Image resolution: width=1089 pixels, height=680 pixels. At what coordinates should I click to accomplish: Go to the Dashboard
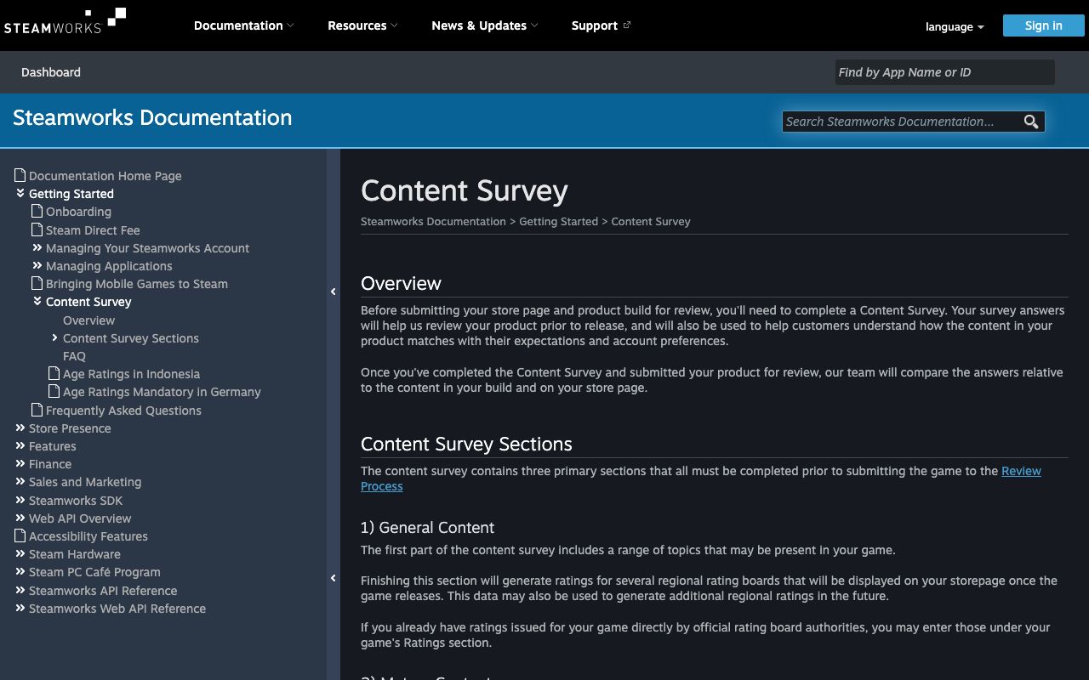click(x=51, y=72)
